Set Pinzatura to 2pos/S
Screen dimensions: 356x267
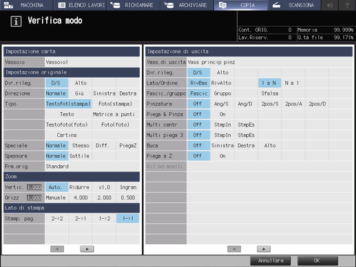click(270, 104)
